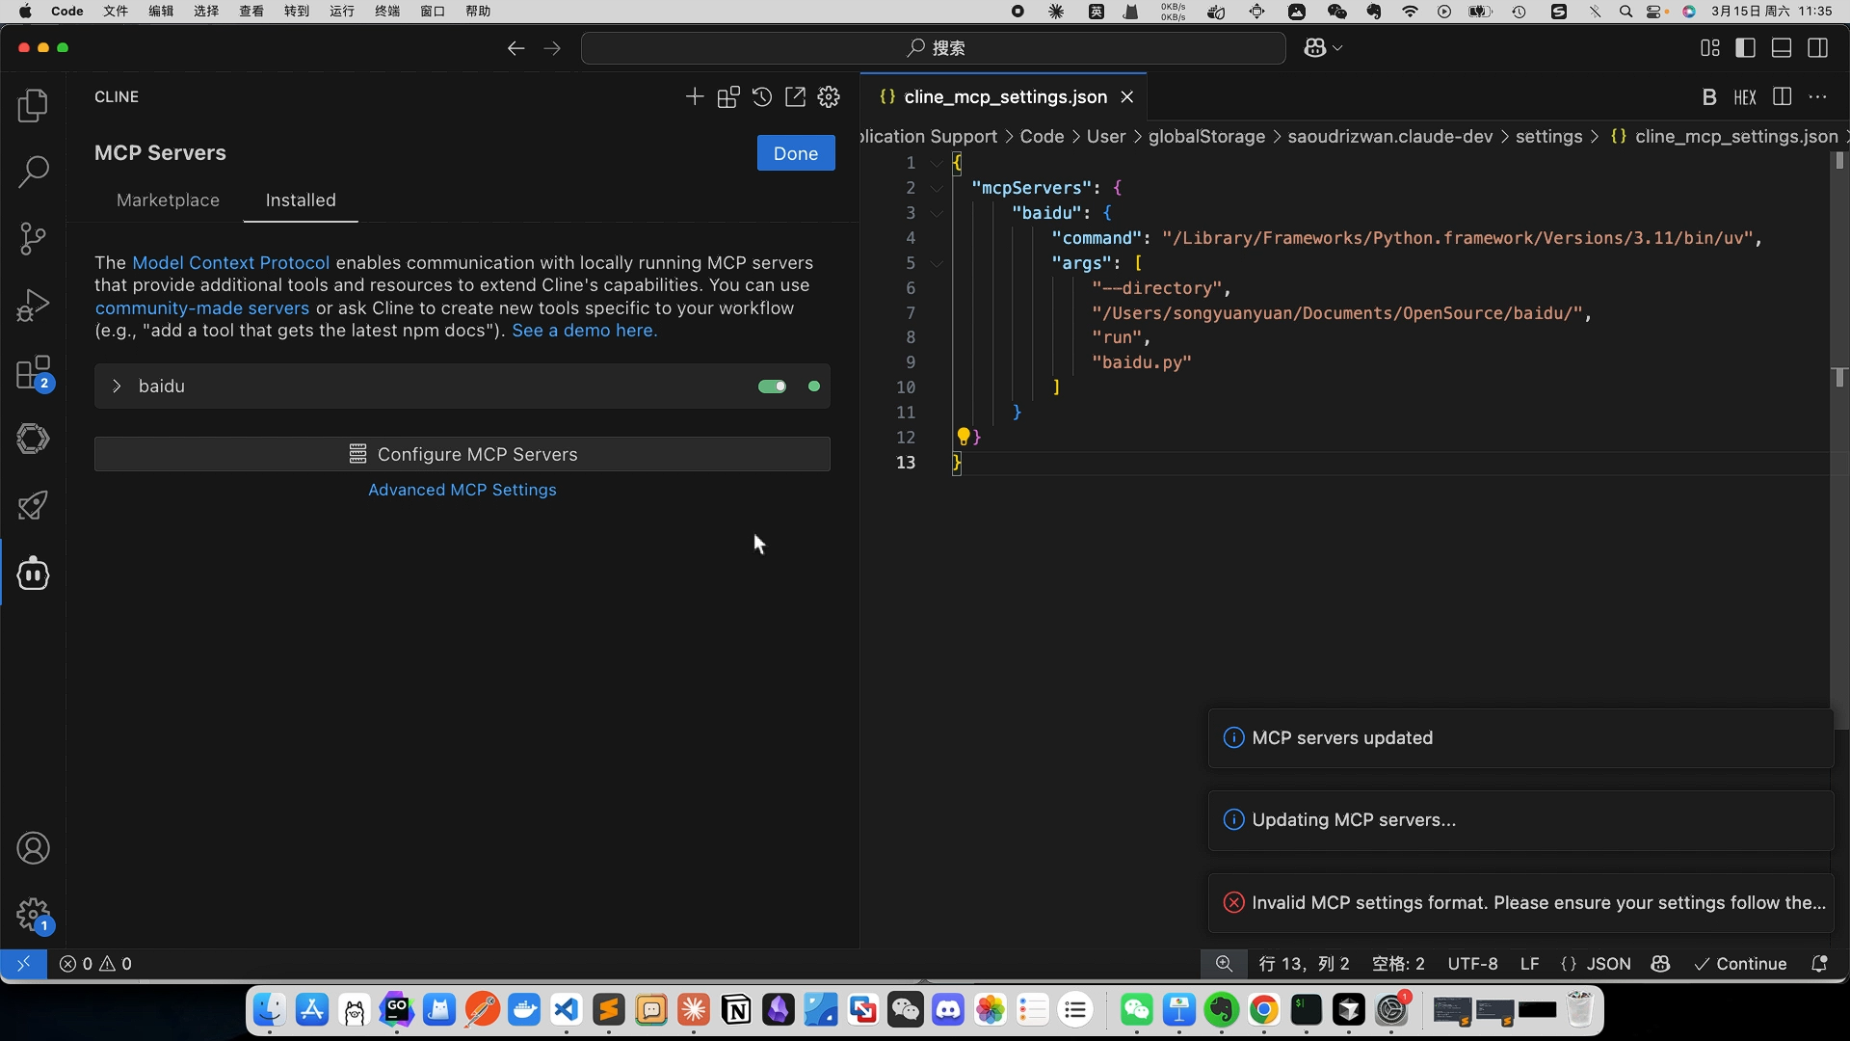1850x1041 pixels.
Task: Click the editor vertical scrollbar
Action: coord(1838,439)
